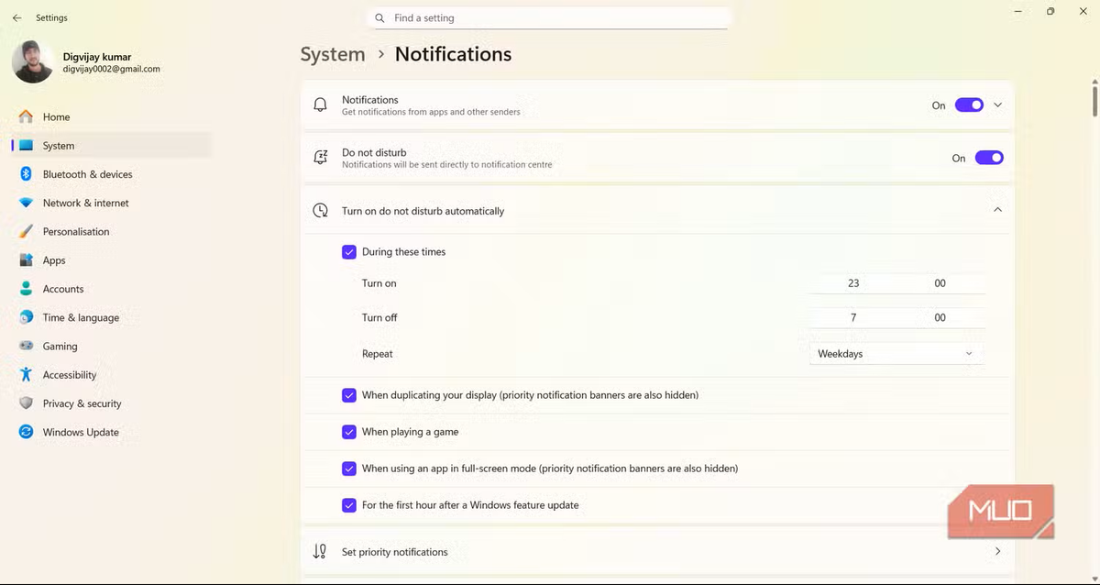Click the Bluetooth & devices icon
The image size is (1100, 585).
pos(26,174)
